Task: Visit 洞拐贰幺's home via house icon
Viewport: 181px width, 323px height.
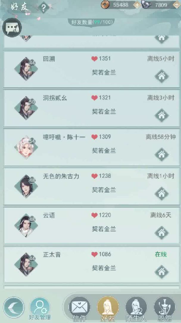Action: [162, 115]
